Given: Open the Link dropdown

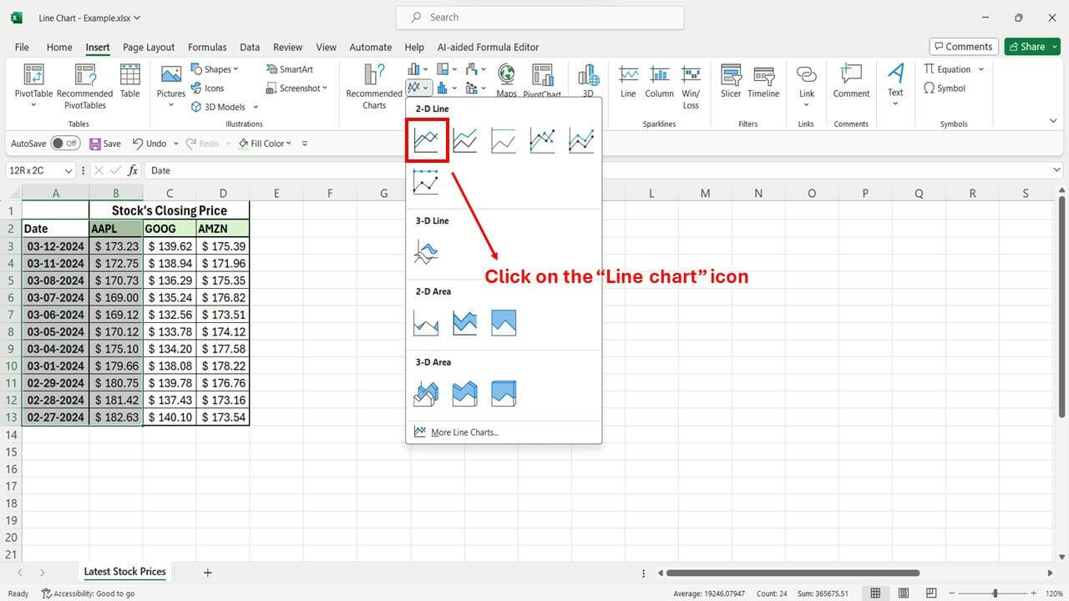Looking at the screenshot, I should point(806,105).
